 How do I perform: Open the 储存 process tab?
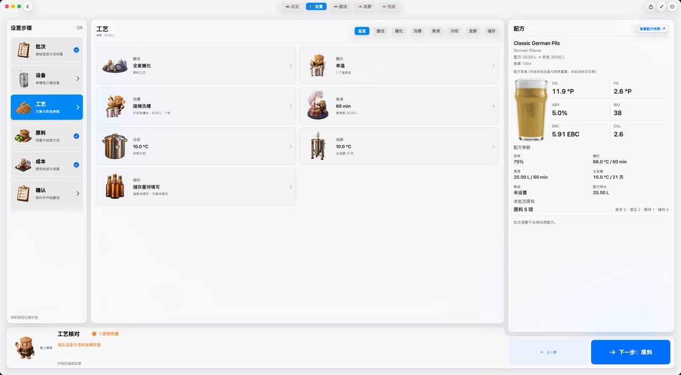click(x=492, y=31)
